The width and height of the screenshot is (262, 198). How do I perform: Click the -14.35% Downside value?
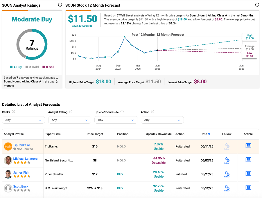click(x=159, y=161)
